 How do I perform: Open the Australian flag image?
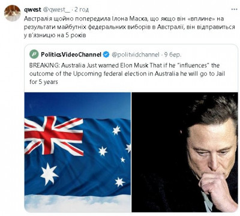click(77, 152)
